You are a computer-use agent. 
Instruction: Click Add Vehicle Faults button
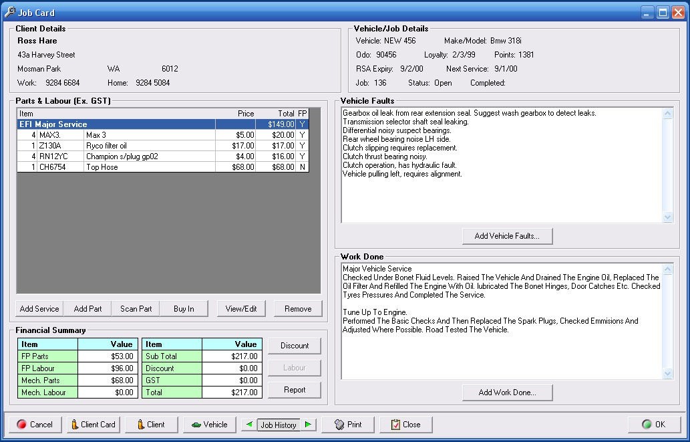click(507, 236)
